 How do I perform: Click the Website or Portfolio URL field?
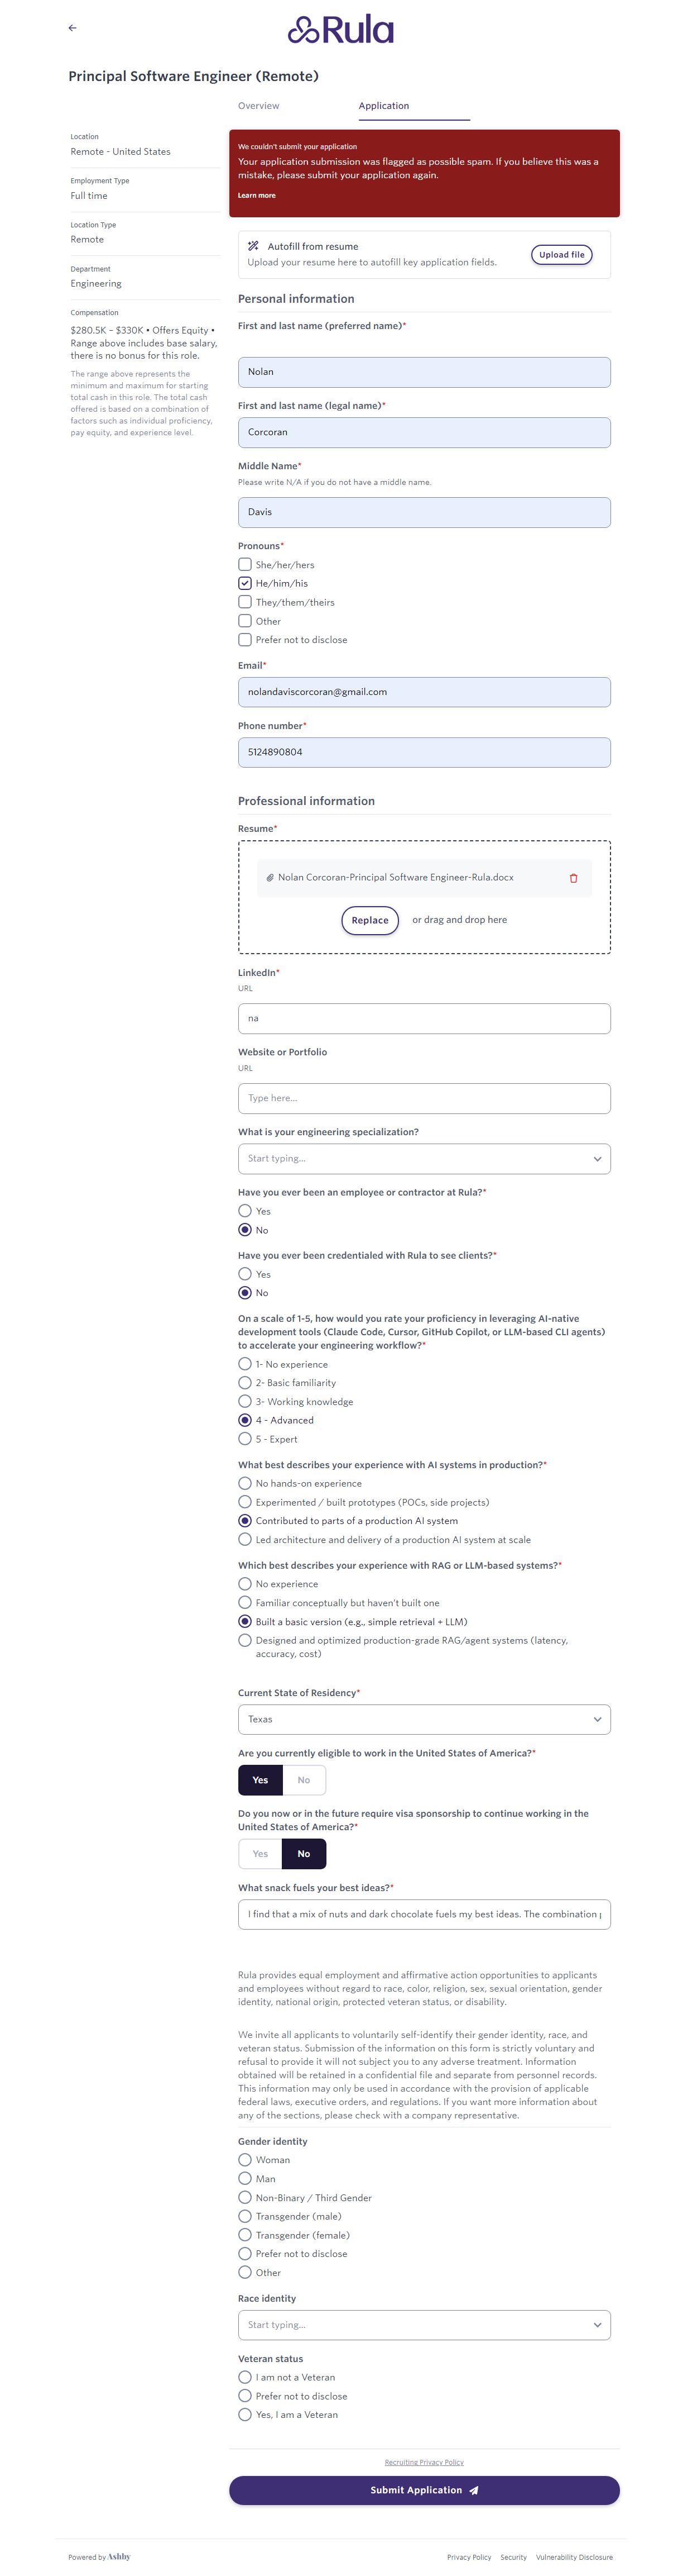coord(424,1098)
